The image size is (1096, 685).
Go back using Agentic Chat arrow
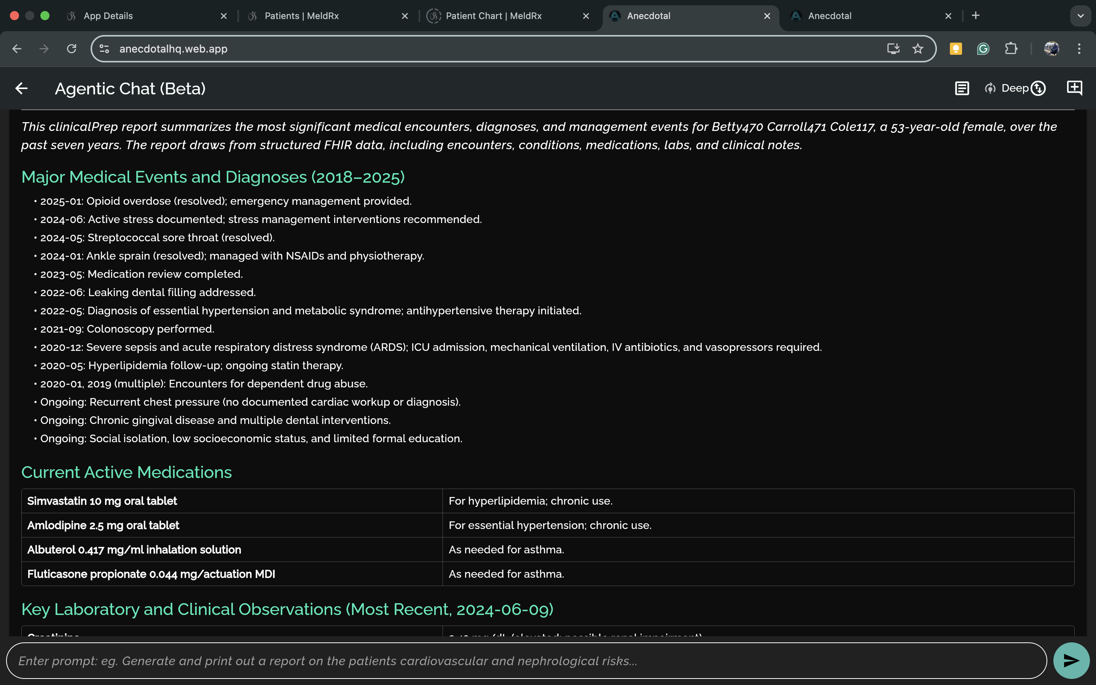(21, 88)
